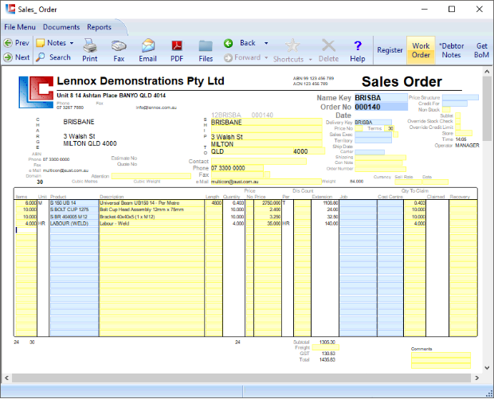Open the File Menu
This screenshot has width=494, height=399.
(x=20, y=27)
